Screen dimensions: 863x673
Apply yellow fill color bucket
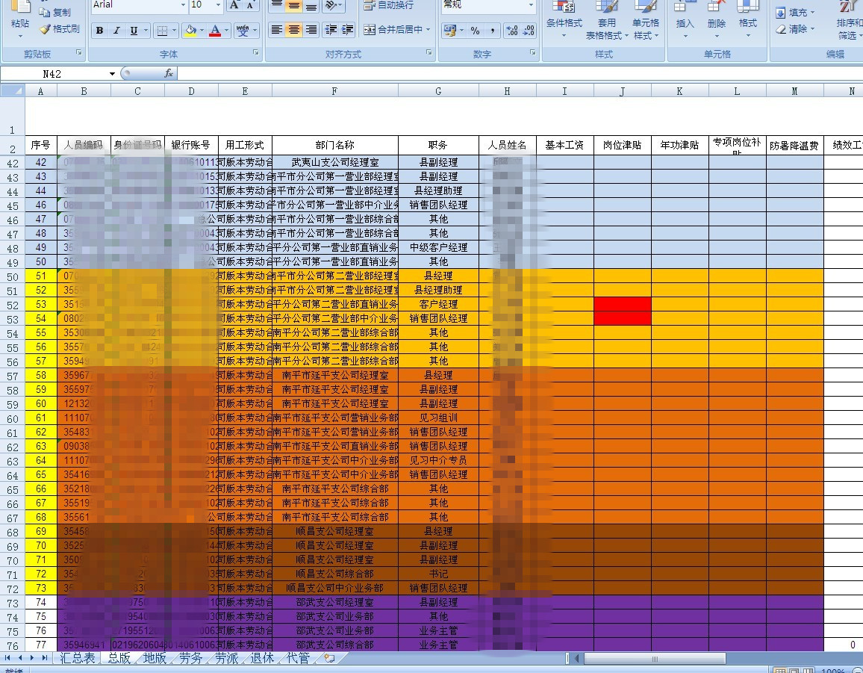point(190,31)
